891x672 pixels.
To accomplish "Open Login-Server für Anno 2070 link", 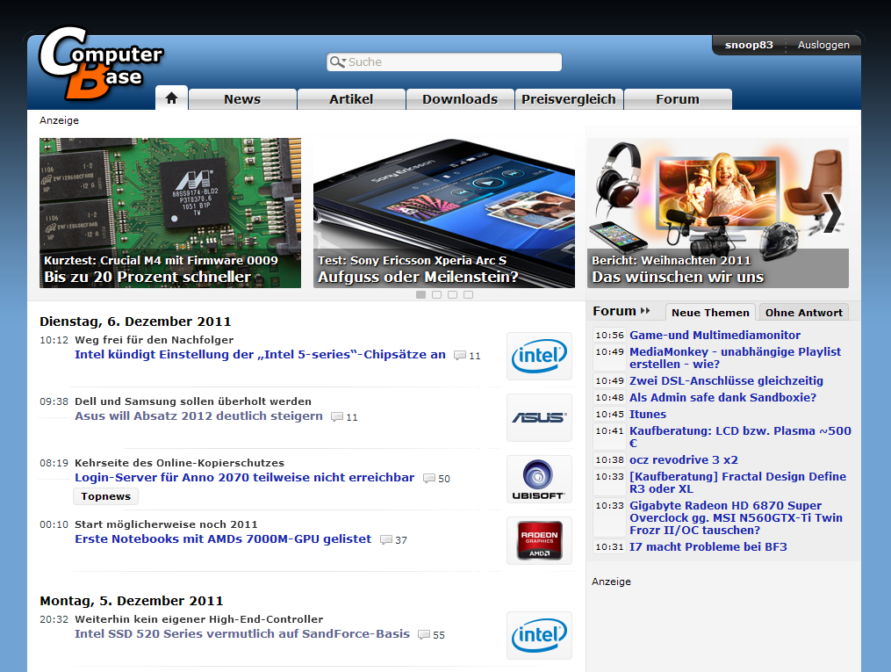I will point(244,477).
